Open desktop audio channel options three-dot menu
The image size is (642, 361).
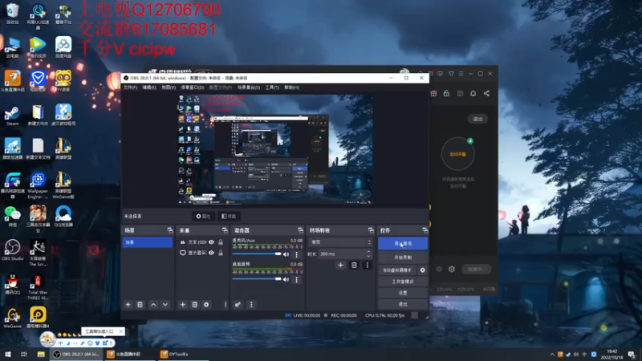[297, 279]
